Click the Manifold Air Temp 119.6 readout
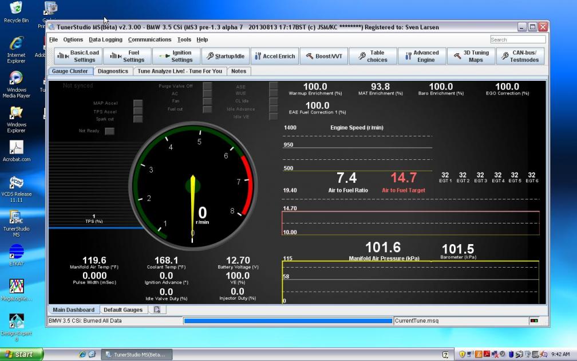Viewport: 577px width, 361px height. coord(94,262)
